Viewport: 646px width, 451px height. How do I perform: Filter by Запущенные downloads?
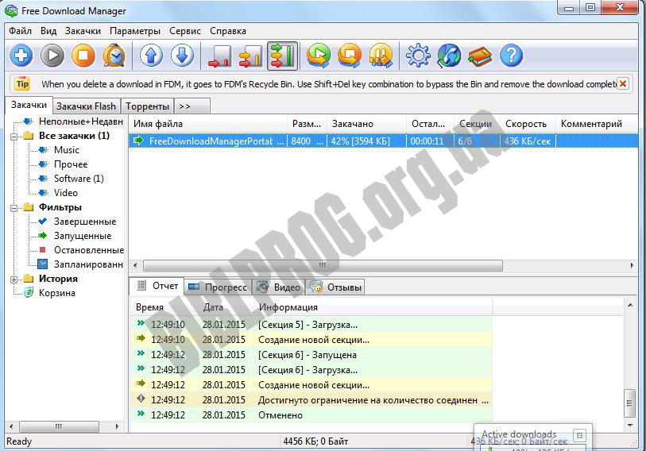83,236
